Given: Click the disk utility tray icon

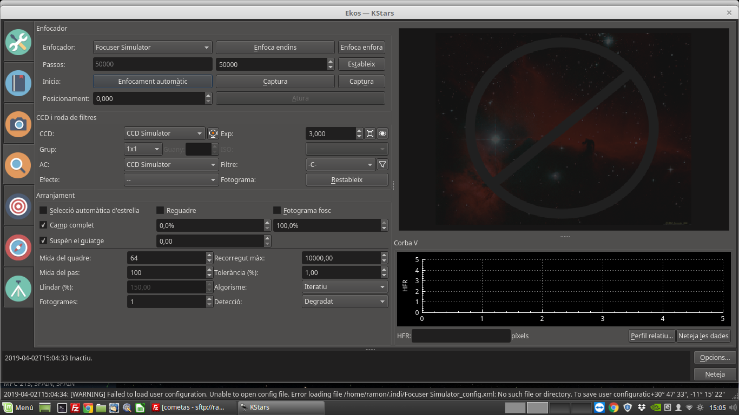Looking at the screenshot, I should (668, 407).
